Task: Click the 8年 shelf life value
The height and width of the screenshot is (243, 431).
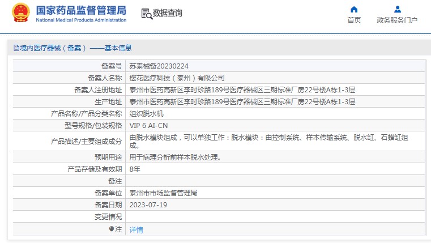Action: point(135,169)
